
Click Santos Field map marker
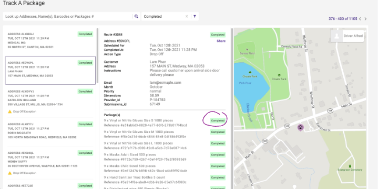coord(247,50)
